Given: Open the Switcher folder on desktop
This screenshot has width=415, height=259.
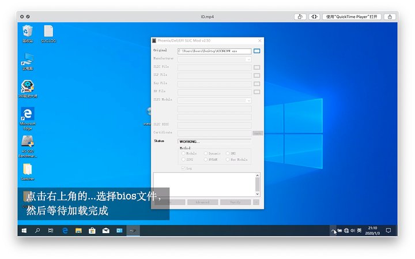Looking at the screenshot, I should (27, 170).
